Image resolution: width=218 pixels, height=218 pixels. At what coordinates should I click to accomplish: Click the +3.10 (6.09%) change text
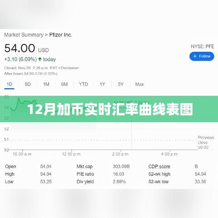coord(20,59)
